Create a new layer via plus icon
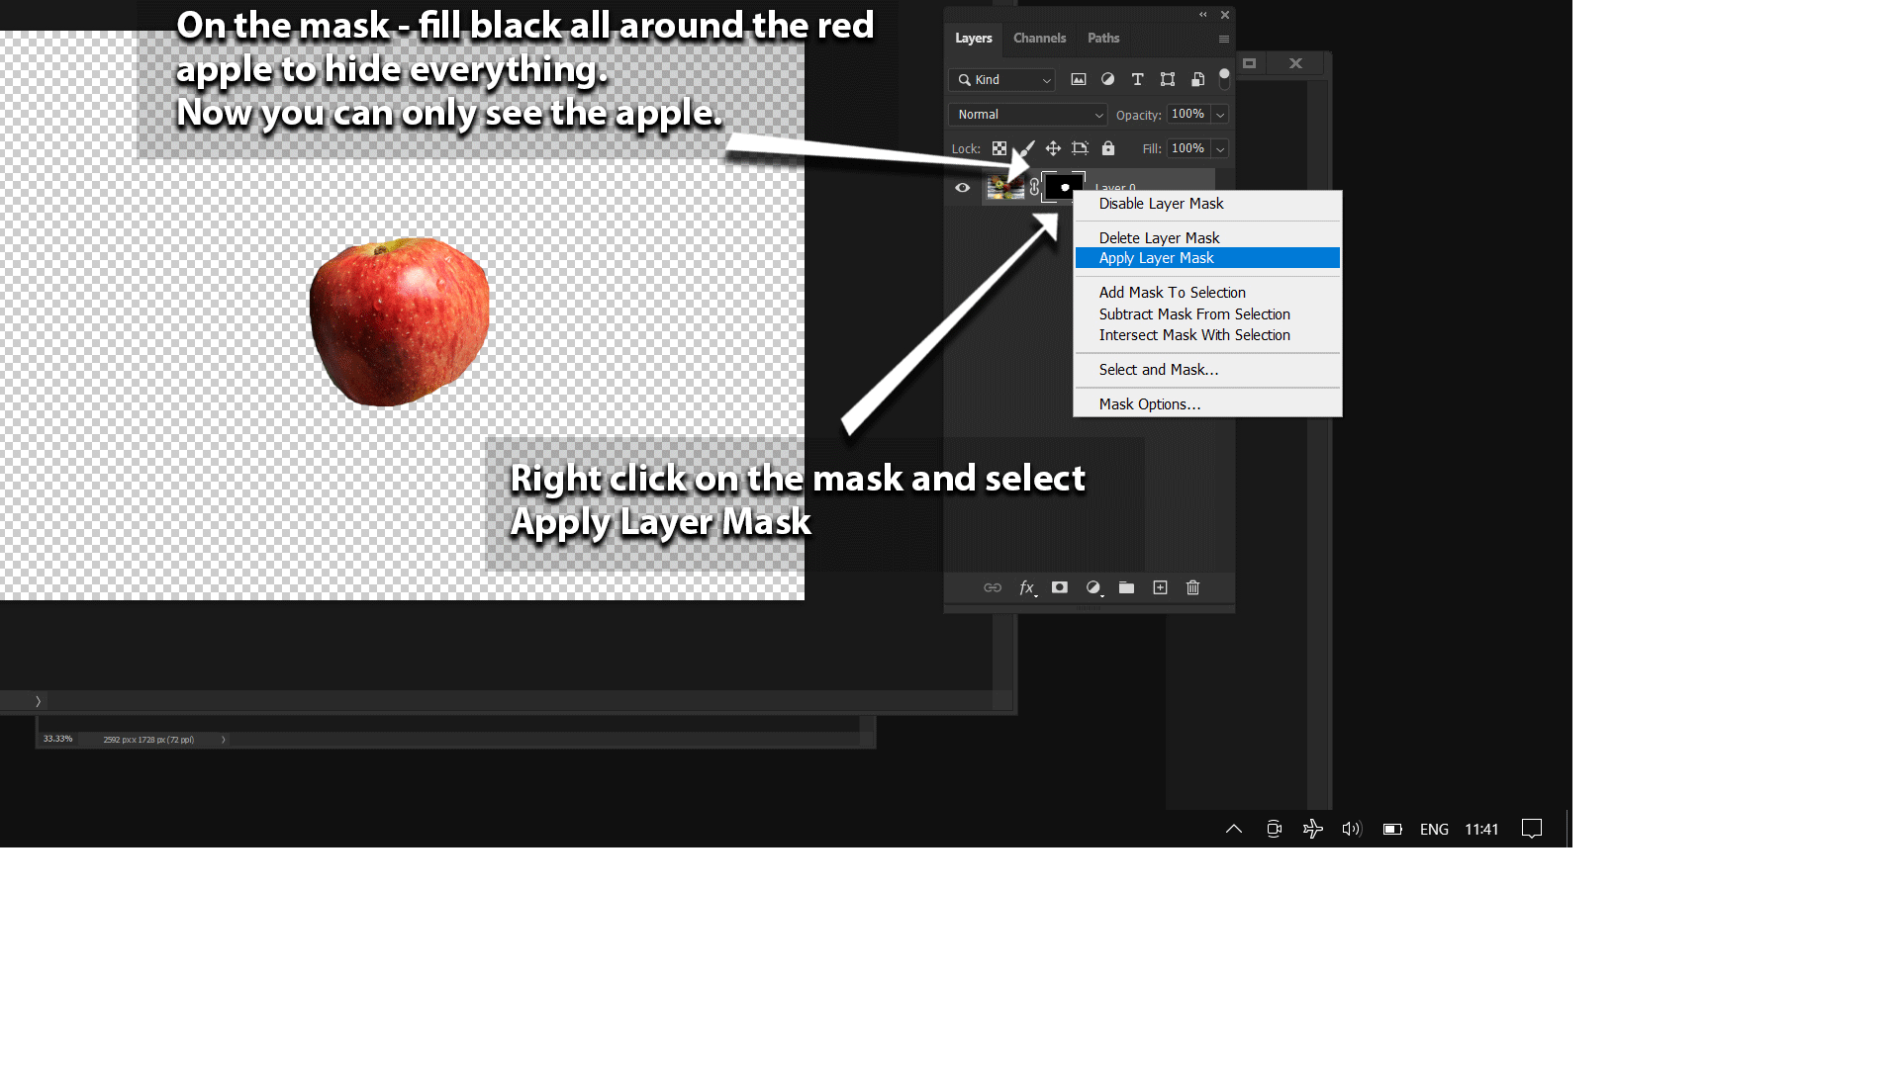Image resolution: width=1900 pixels, height=1068 pixels. 1160,587
